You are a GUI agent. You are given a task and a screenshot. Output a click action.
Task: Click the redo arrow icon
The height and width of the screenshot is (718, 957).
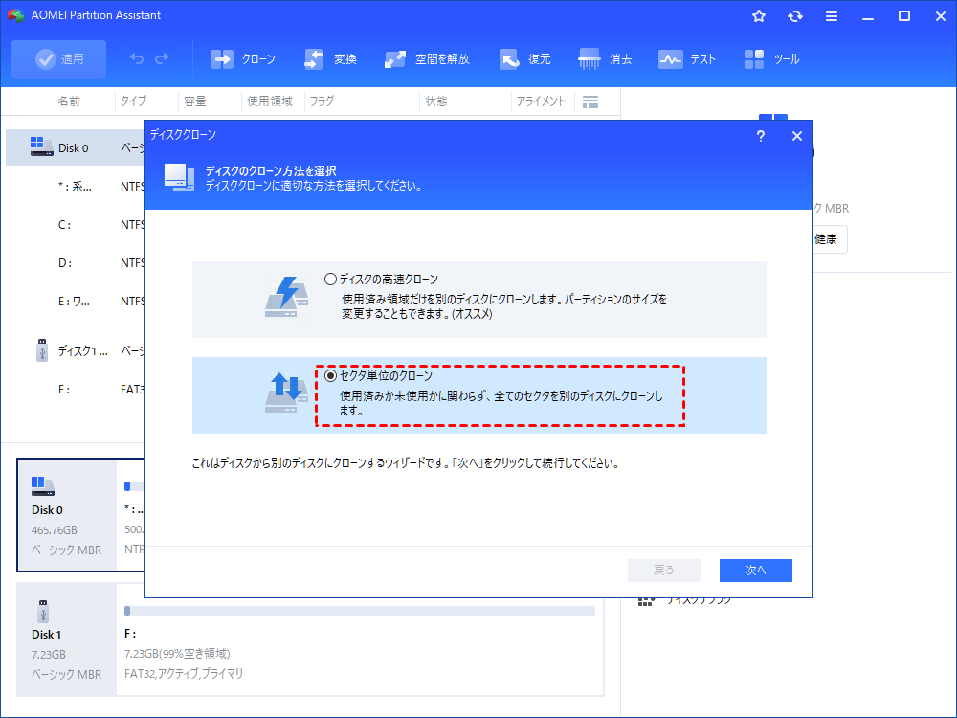pyautogui.click(x=163, y=58)
